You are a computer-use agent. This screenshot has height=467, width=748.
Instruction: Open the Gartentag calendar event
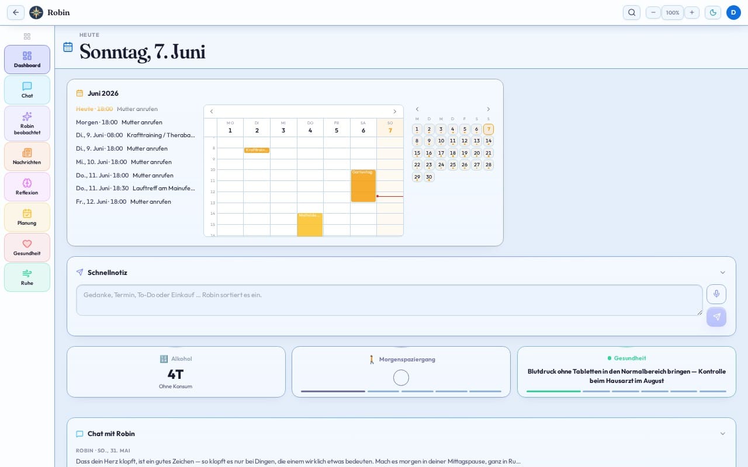pos(363,186)
